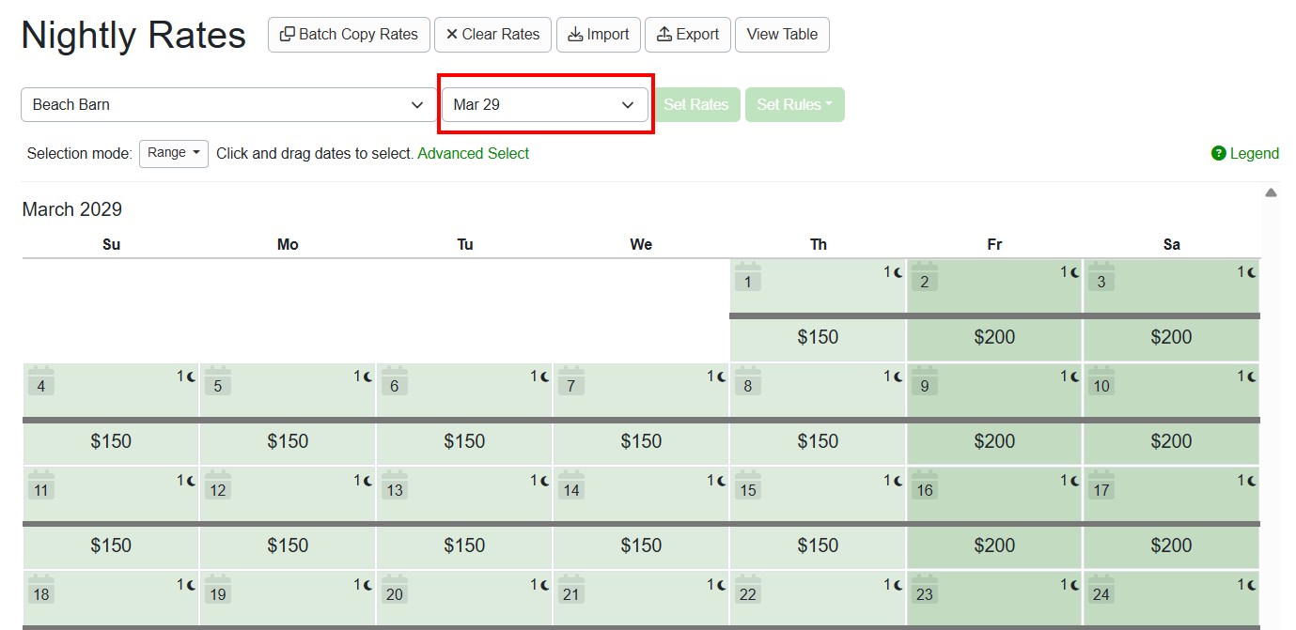Viewport: 1296px width, 630px height.
Task: Click the $150 rate for Thursday March 15
Action: 818,545
